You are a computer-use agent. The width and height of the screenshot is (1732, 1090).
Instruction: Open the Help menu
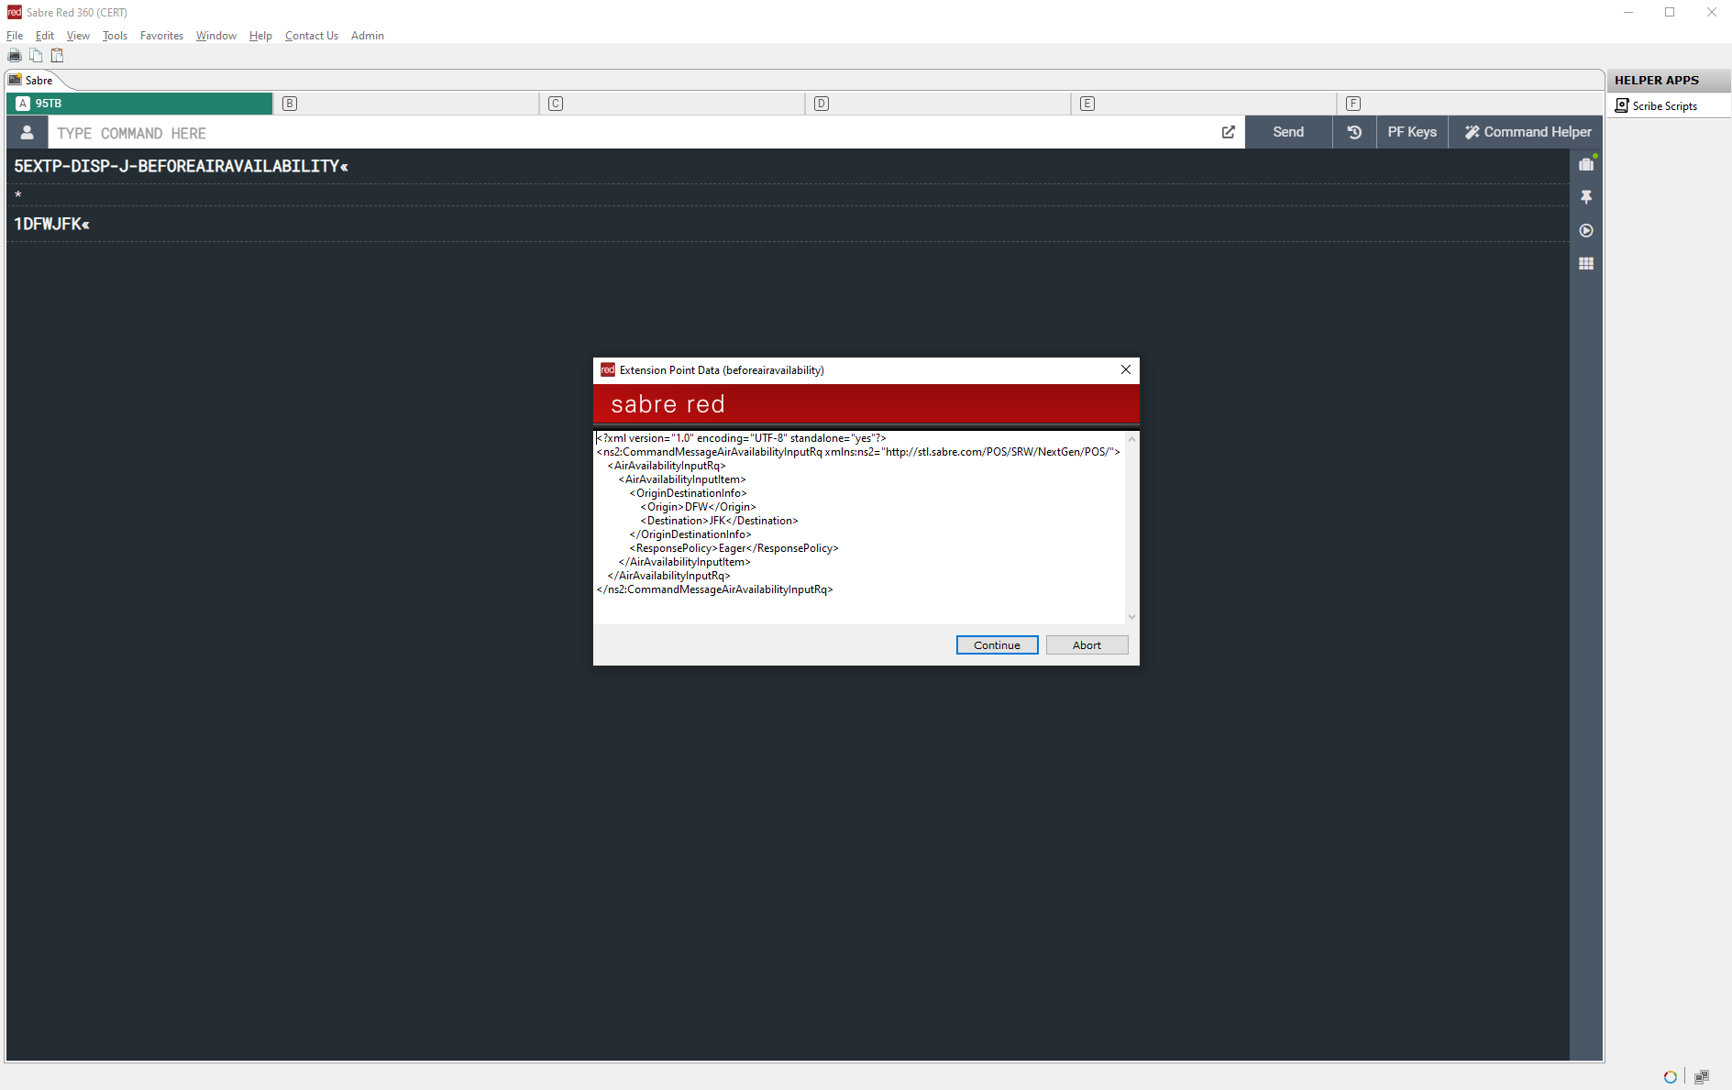tap(260, 36)
